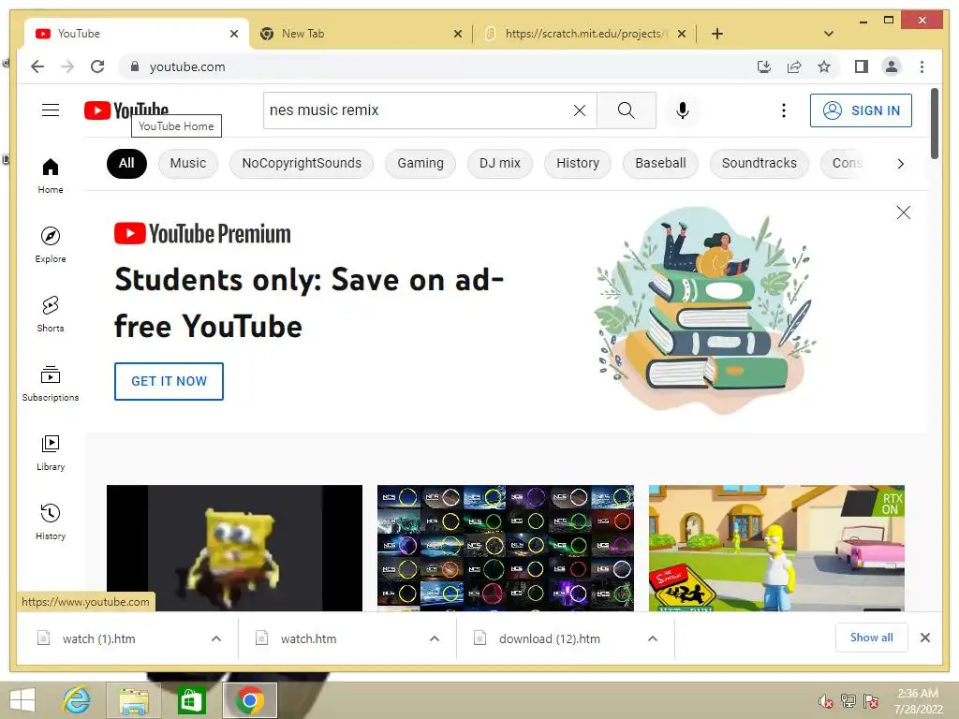This screenshot has width=959, height=719.
Task: Open Windows Store from taskbar
Action: (191, 700)
